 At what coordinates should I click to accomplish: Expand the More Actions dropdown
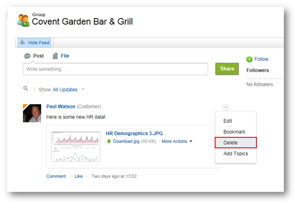point(177,141)
